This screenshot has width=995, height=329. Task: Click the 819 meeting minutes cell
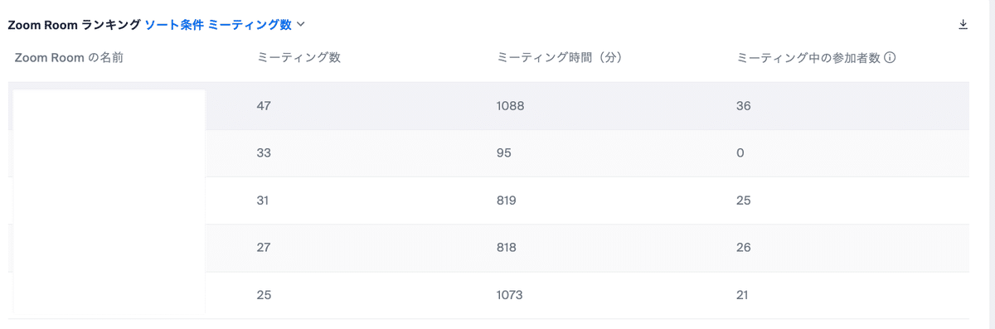coord(507,201)
